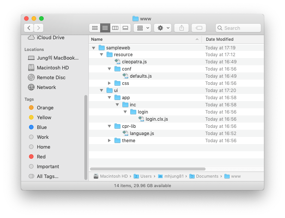Screen dimensions: 285x218
Task: Go to Documents in path bar
Action: (x=207, y=176)
